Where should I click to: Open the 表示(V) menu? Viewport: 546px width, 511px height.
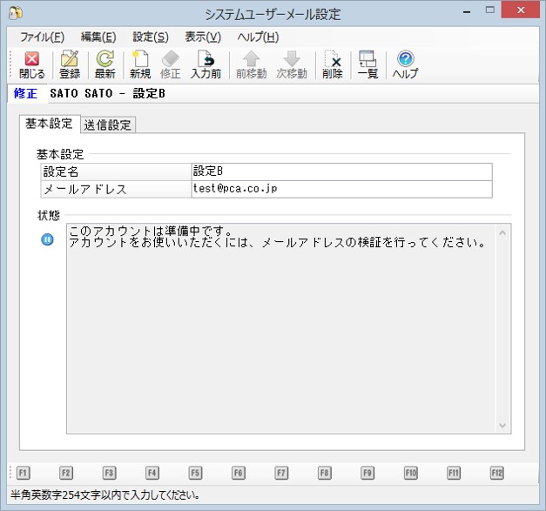(x=203, y=37)
